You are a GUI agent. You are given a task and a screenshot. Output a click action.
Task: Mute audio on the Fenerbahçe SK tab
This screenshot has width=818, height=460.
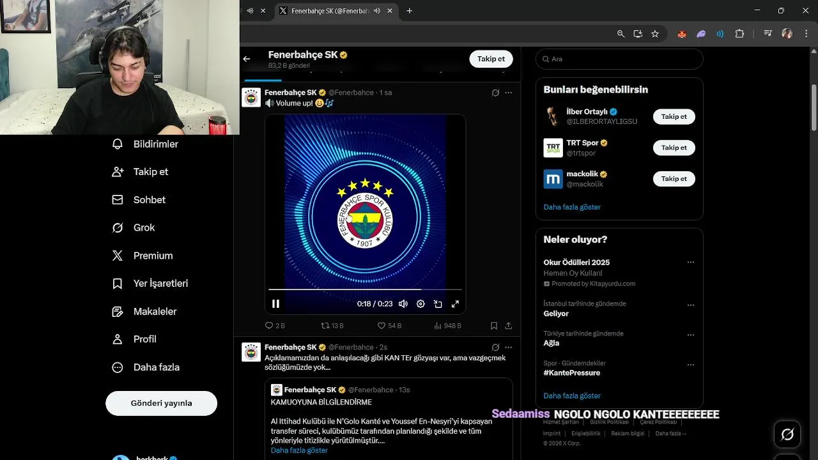[377, 11]
